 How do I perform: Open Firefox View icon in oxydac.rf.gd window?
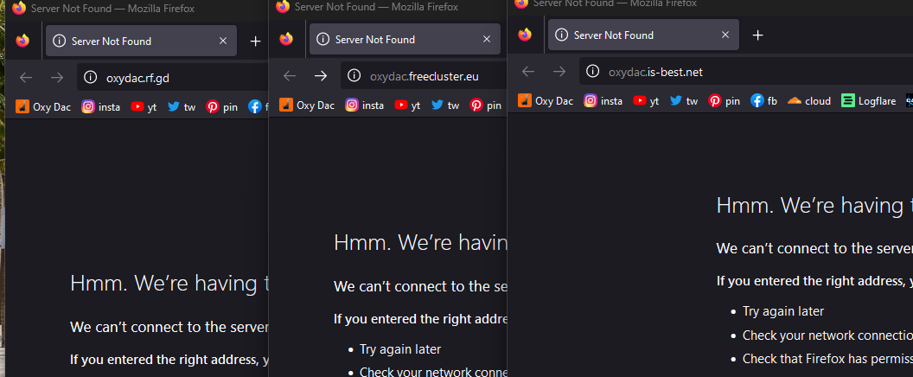22,41
